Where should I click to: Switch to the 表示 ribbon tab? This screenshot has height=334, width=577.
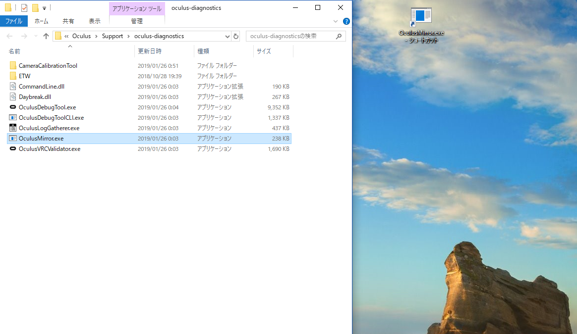pyautogui.click(x=94, y=21)
